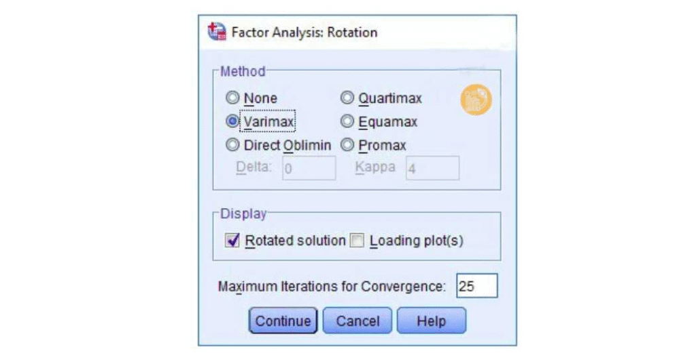Click the Maximum Iterations for Convergence field
The width and height of the screenshot is (696, 364).
[476, 286]
